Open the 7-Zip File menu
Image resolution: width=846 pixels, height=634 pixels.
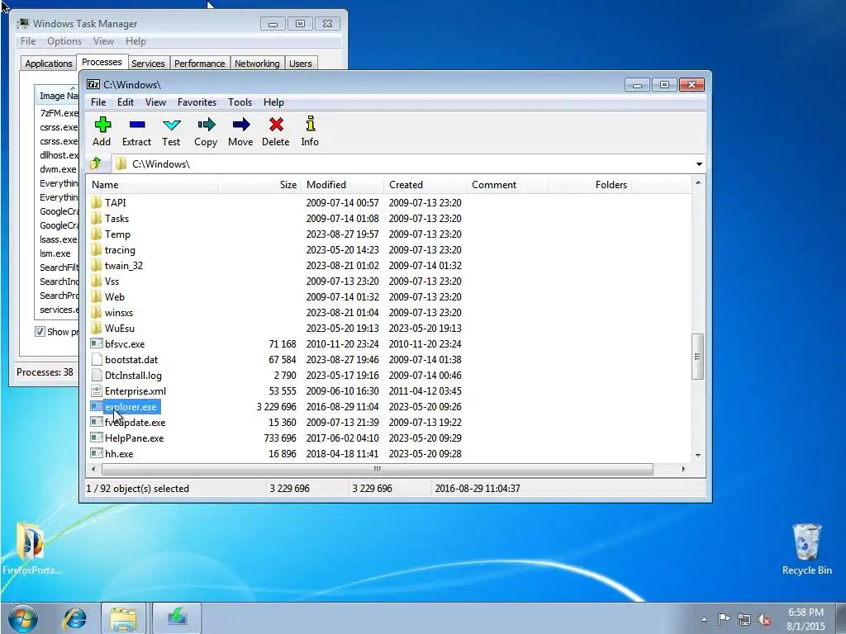98,102
